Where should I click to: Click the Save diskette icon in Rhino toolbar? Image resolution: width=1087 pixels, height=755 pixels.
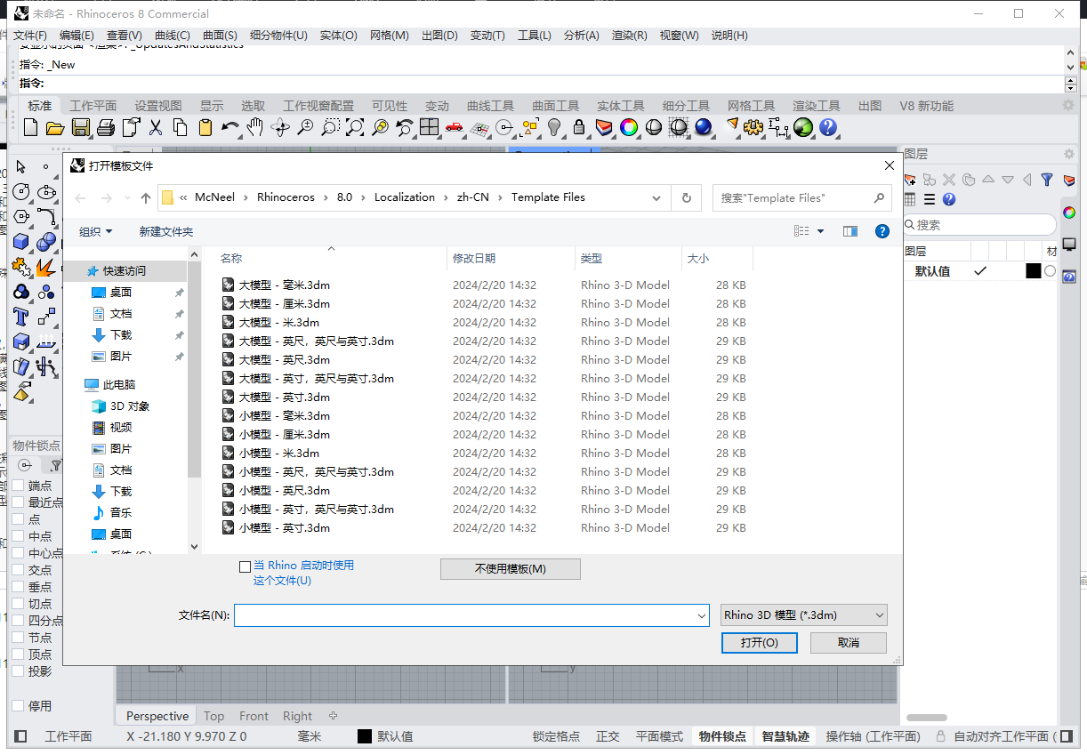(81, 127)
